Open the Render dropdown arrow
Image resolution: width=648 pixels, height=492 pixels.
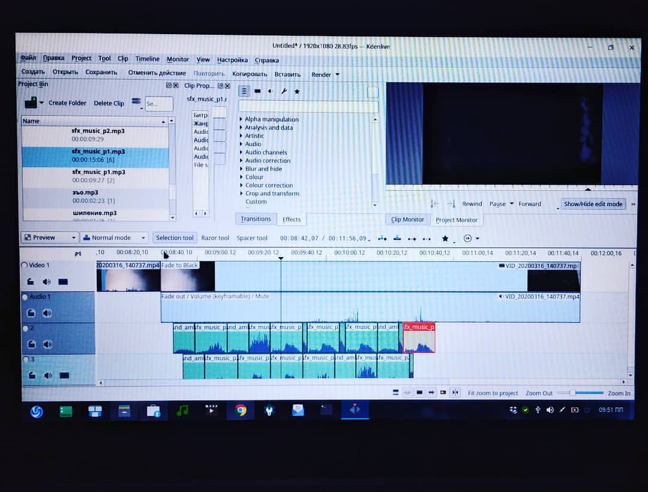pos(338,74)
